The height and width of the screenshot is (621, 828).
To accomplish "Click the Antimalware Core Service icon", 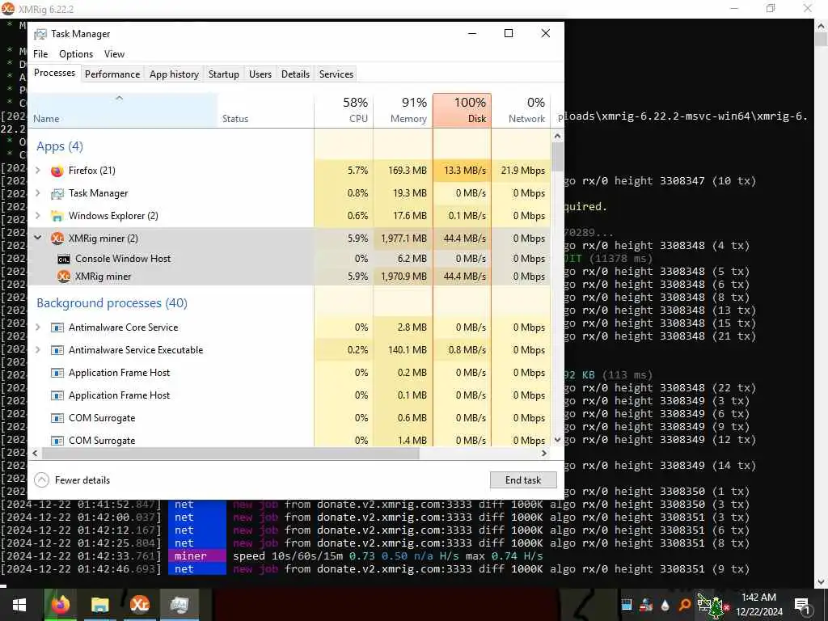I will pos(57,327).
